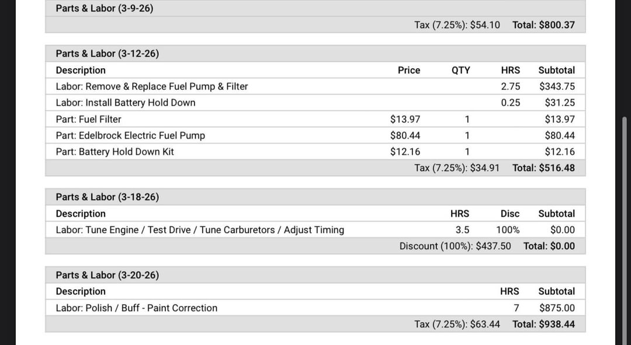Select the Tune Engine / Test Drive labor row
Viewport: 631px width, 345px height.
[x=199, y=230]
